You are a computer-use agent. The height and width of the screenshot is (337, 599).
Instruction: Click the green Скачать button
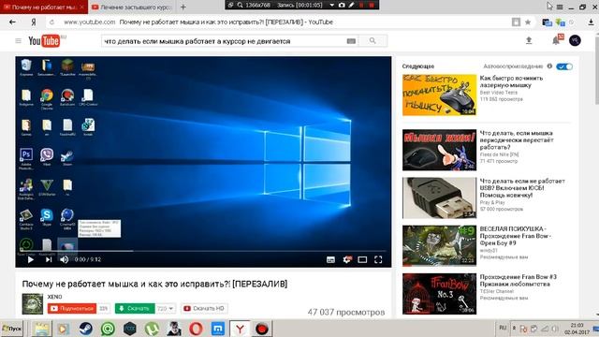(x=135, y=308)
